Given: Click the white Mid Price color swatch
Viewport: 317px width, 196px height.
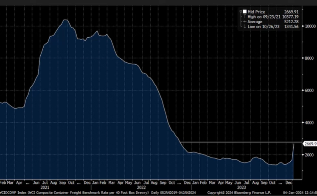Looking at the screenshot, I should coord(244,12).
